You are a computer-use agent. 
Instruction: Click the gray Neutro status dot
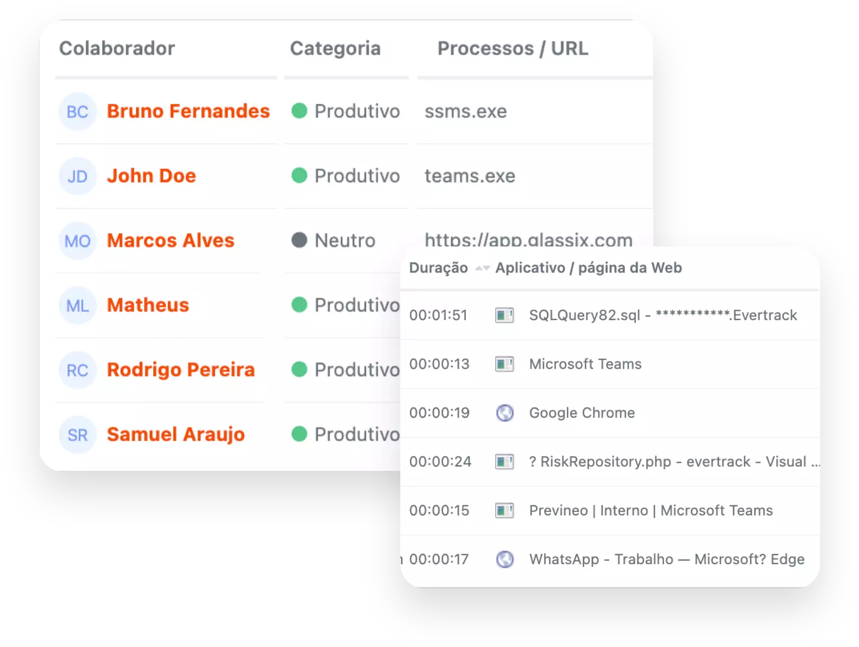tap(299, 240)
